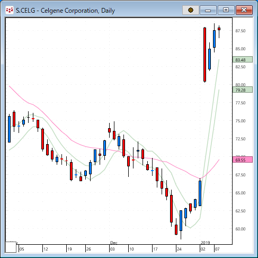The width and height of the screenshot is (258, 258).
Task: Click the 82.50 price axis label
Action: [241, 67]
